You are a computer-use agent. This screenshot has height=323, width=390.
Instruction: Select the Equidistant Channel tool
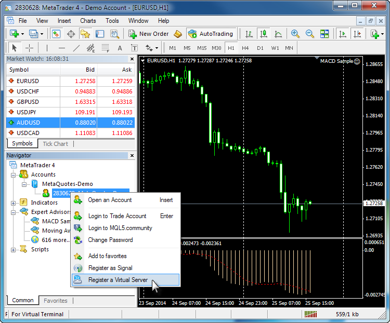[90, 48]
